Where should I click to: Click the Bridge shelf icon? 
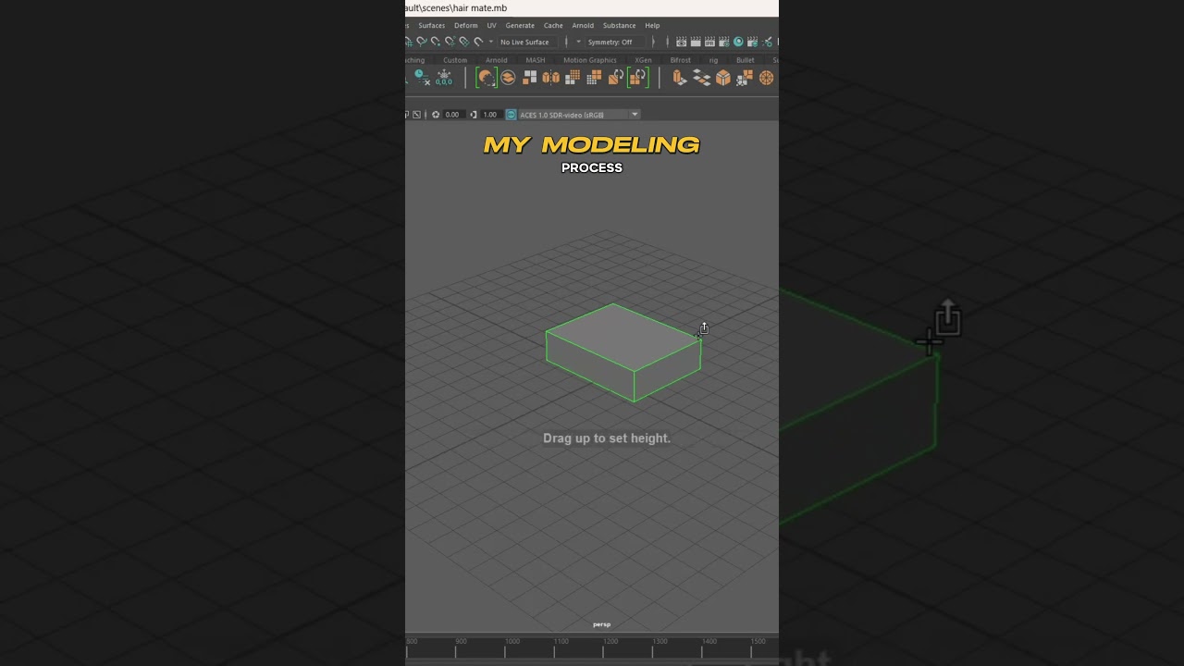coord(701,77)
